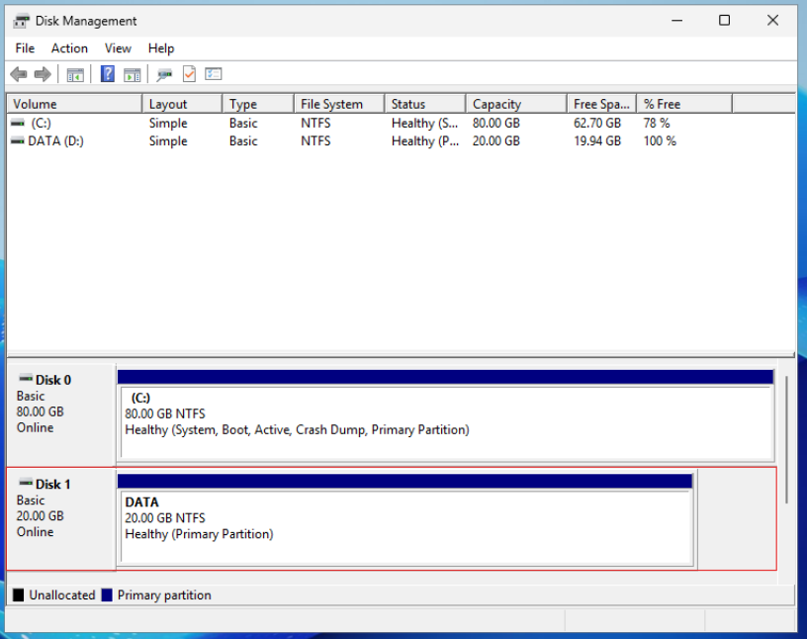Toggle Show/Hide Action Pane toolbar icon
Screen dimensions: 807x639
tap(132, 74)
